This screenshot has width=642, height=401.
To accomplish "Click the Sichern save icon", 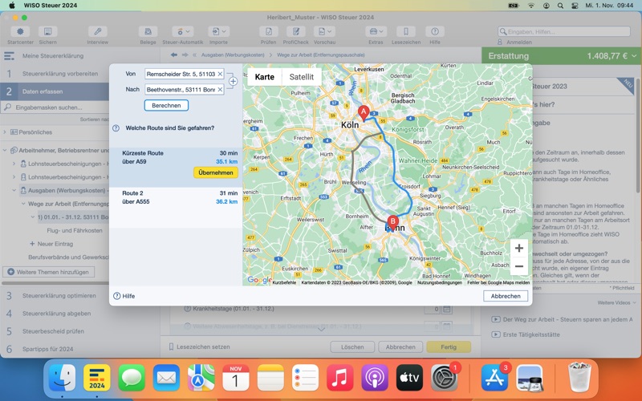I will 48,31.
